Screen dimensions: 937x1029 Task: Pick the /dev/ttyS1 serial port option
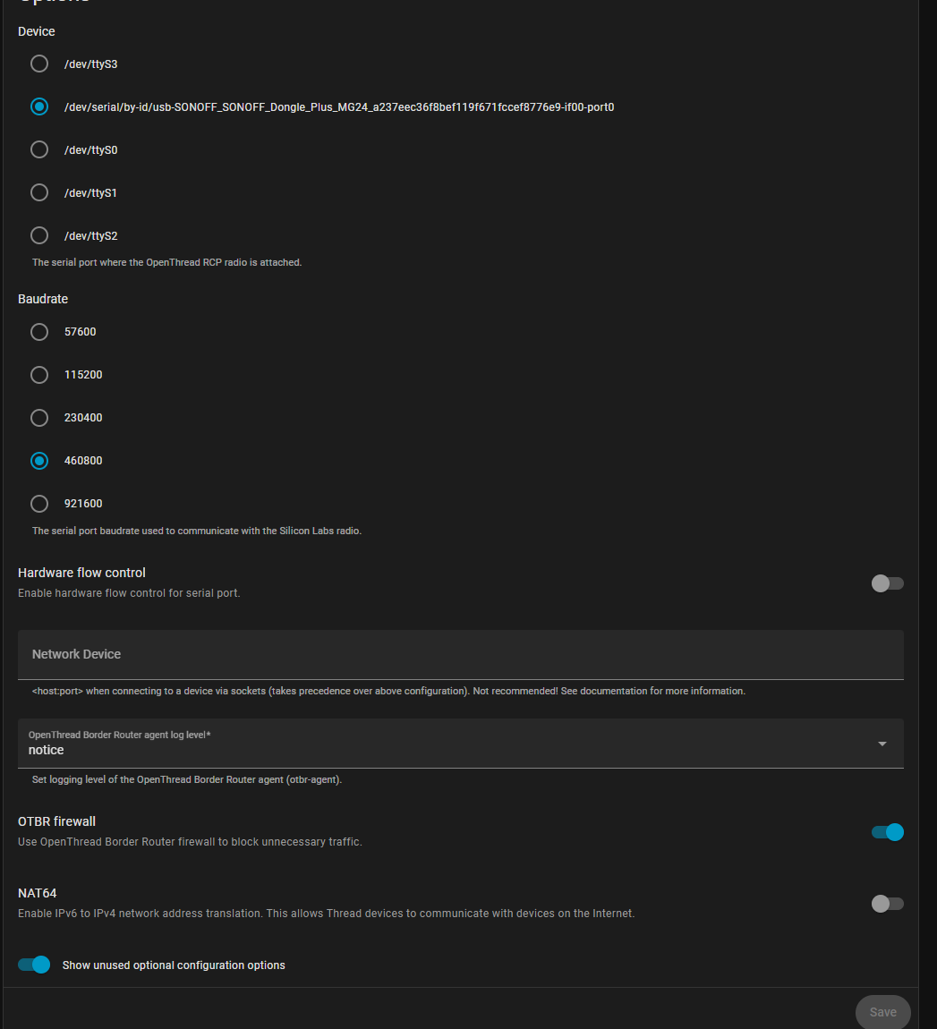point(39,192)
